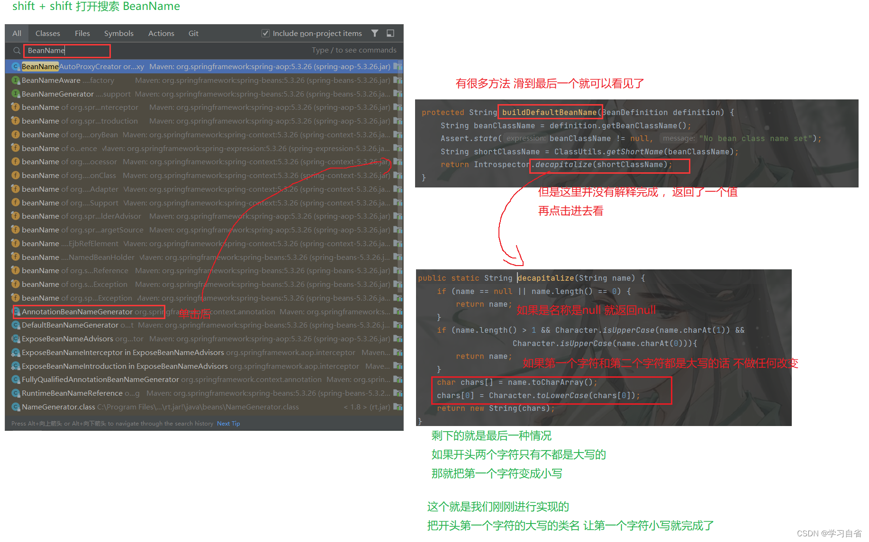The image size is (869, 542).
Task: Select beanName of org.spr...argetSource row
Action: [204, 230]
